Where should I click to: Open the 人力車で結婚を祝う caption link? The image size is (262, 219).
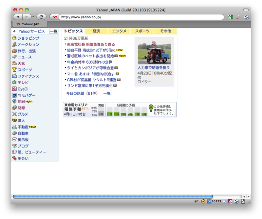click(x=154, y=68)
